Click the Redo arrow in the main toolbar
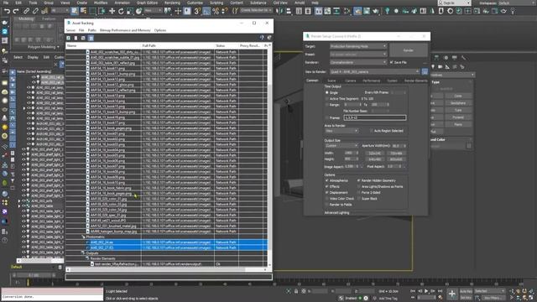Viewport: 537px width, 302px height. click(x=16, y=11)
